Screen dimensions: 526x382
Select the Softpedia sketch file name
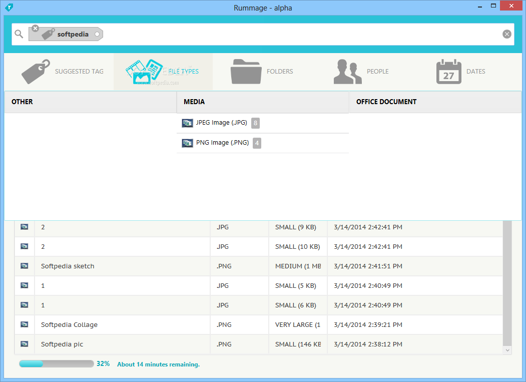pos(68,266)
